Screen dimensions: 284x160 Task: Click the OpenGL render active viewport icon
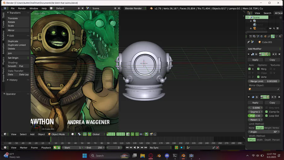pos(151,134)
